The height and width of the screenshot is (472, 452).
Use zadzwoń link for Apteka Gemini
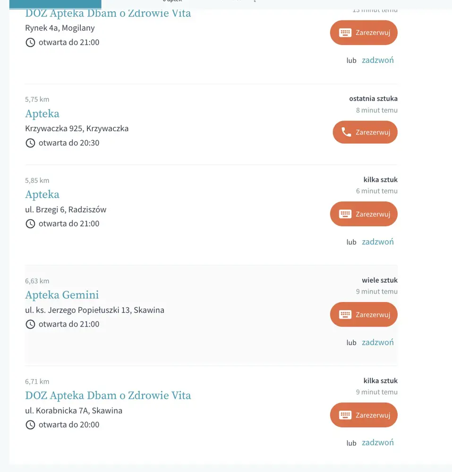tap(378, 342)
